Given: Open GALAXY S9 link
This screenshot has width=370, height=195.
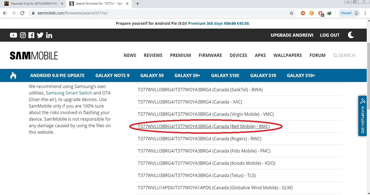Looking at the screenshot, I should [x=152, y=75].
